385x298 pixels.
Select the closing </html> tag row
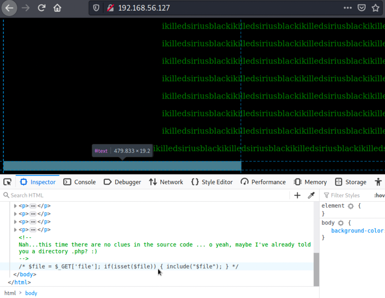(19, 282)
